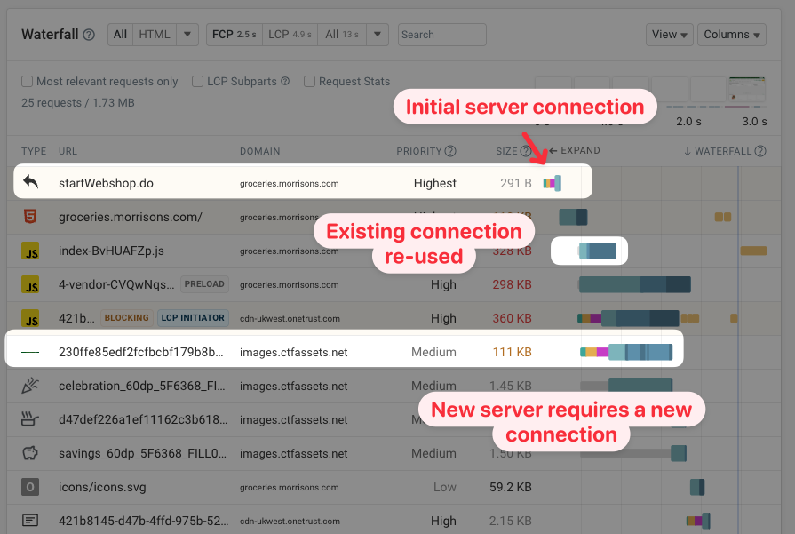This screenshot has width=795, height=534.
Task: Switch to the All requests filter tab
Action: pos(120,34)
